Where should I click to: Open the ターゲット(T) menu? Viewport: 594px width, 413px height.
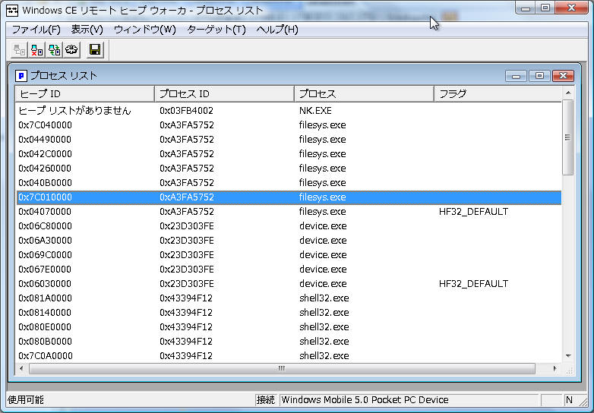[x=216, y=30]
